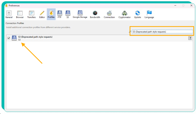Select the Profiles preferences tab

[x=51, y=14]
